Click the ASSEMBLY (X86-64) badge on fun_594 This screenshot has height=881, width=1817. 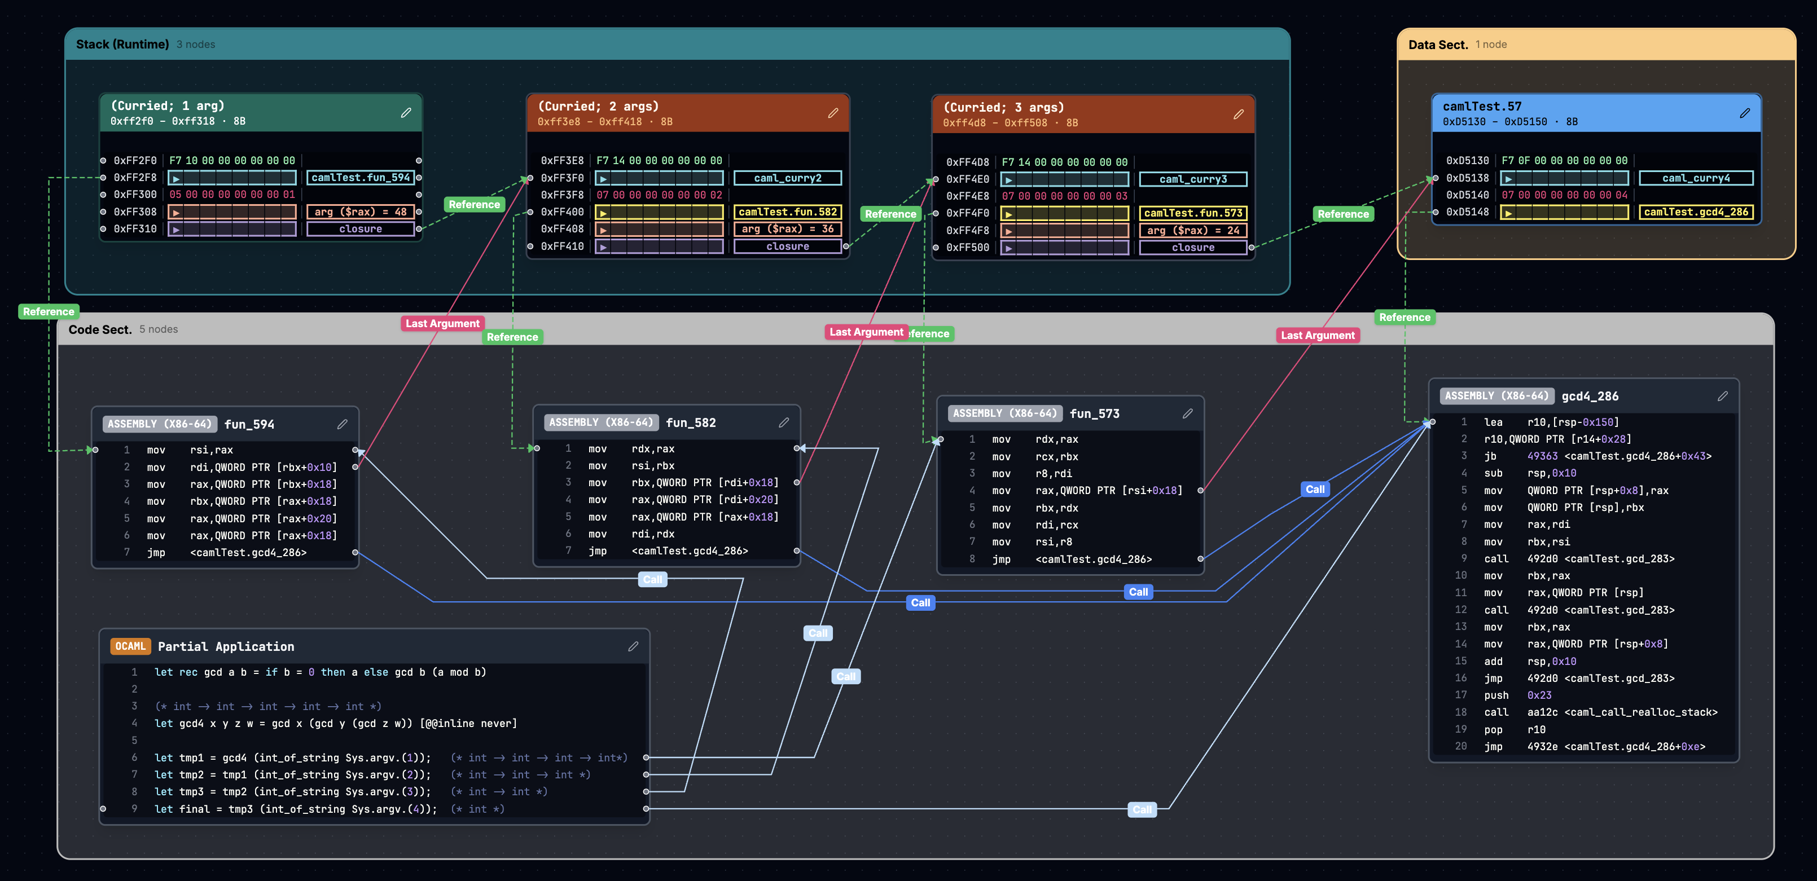159,424
